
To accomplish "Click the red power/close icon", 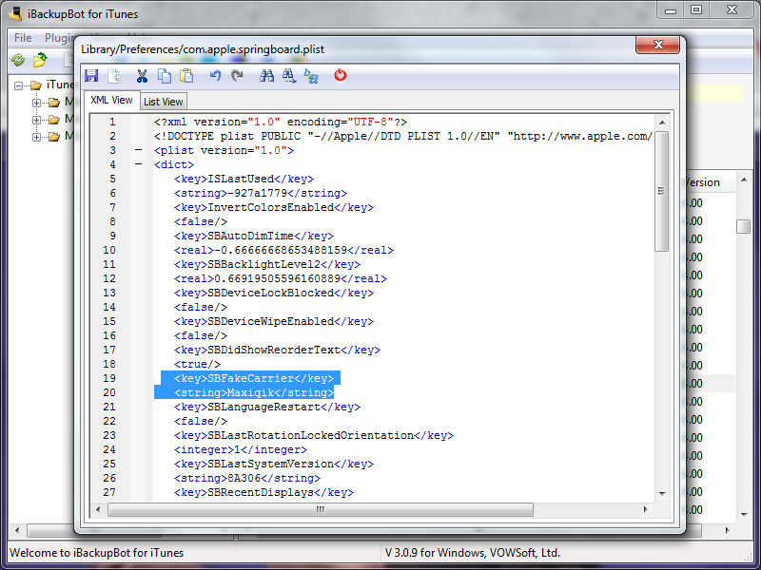I will 341,76.
